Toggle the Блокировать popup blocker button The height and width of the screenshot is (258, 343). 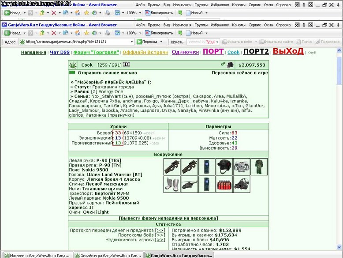159,33
